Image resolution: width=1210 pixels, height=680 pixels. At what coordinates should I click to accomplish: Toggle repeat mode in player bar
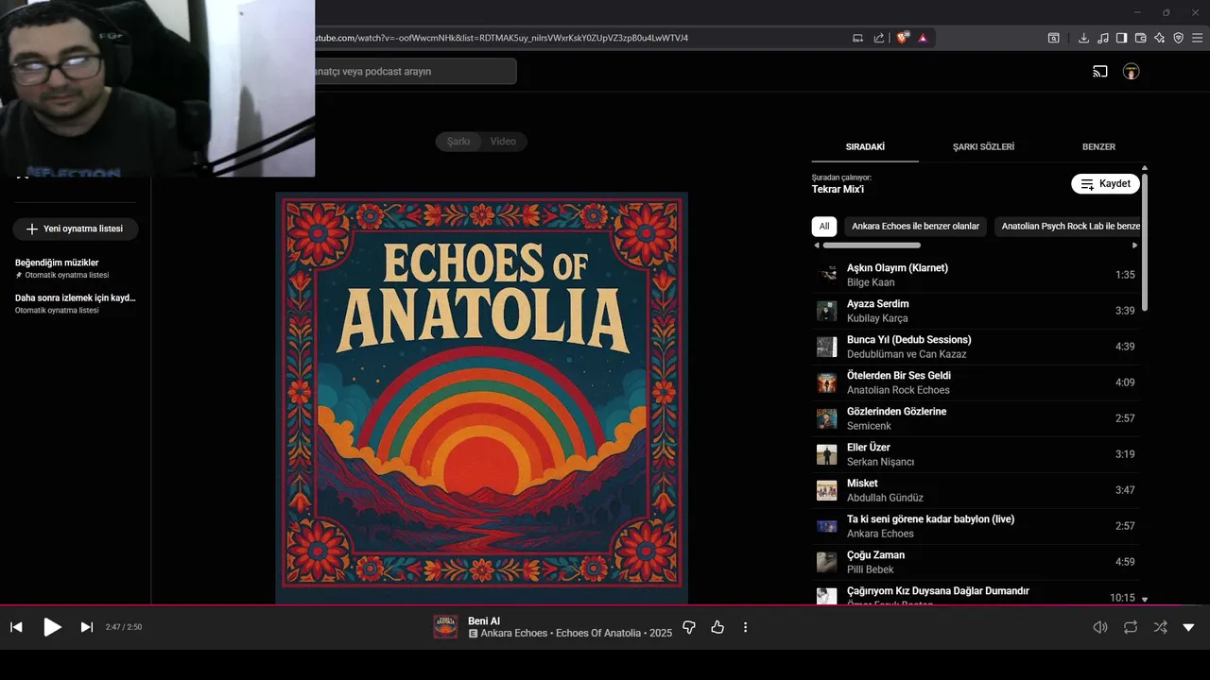click(1131, 627)
